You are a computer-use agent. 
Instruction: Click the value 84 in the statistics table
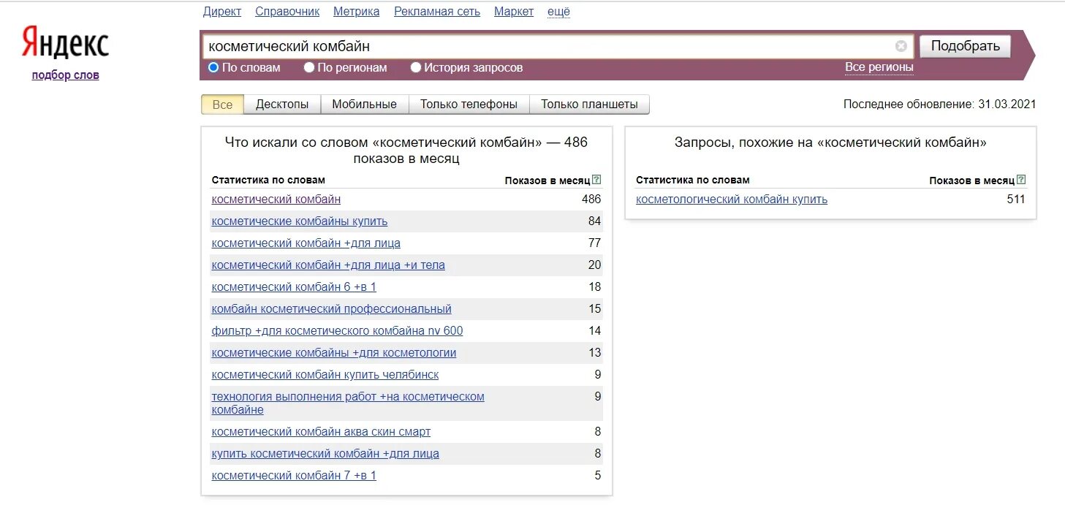pyautogui.click(x=594, y=221)
